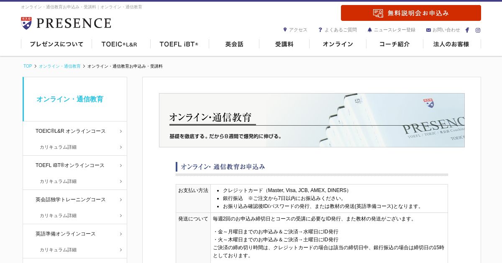Click the 無料説明会お申込み red button

411,13
